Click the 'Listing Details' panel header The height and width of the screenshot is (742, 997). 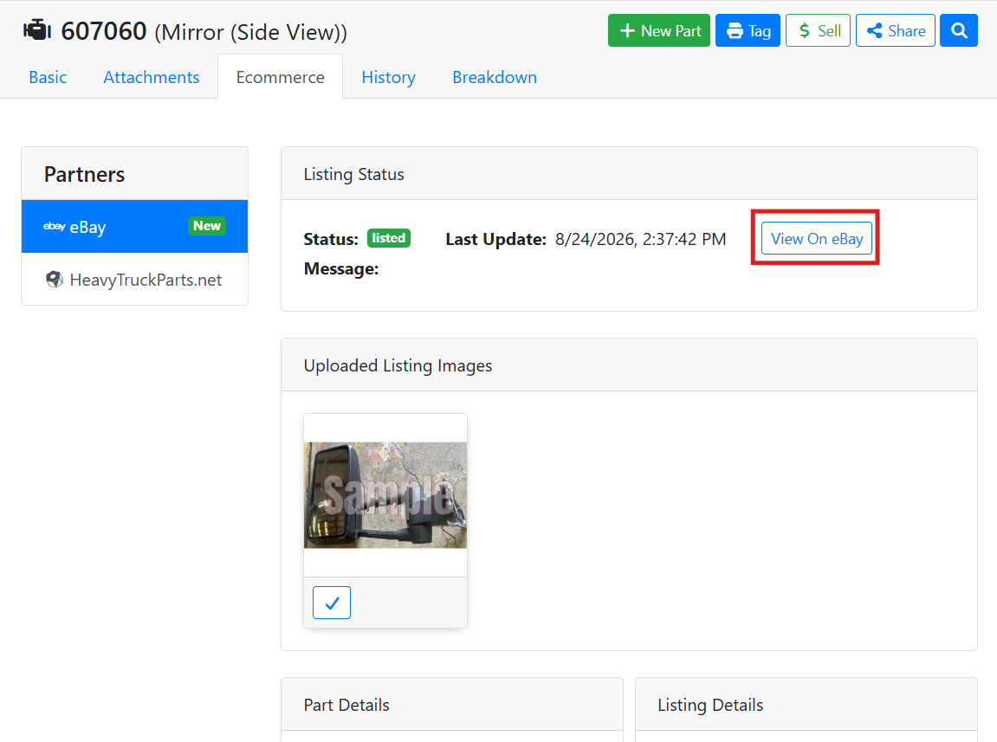coord(806,705)
